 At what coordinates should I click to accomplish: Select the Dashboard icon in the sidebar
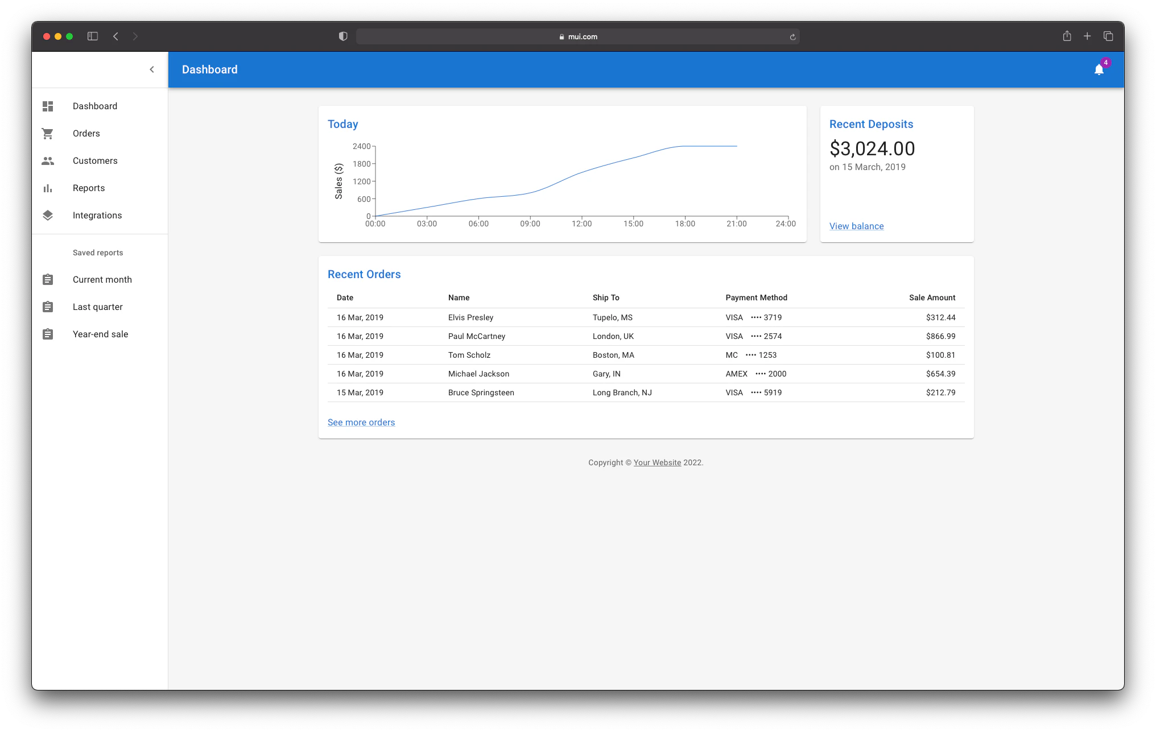click(x=48, y=106)
